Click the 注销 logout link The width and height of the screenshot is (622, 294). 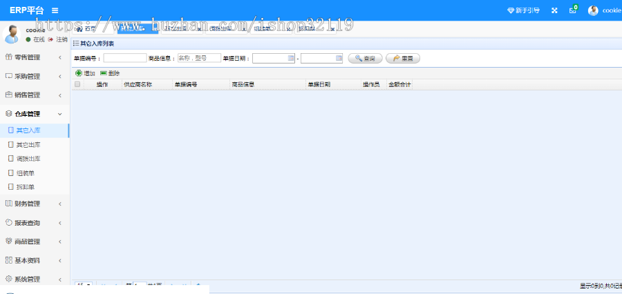coord(57,39)
